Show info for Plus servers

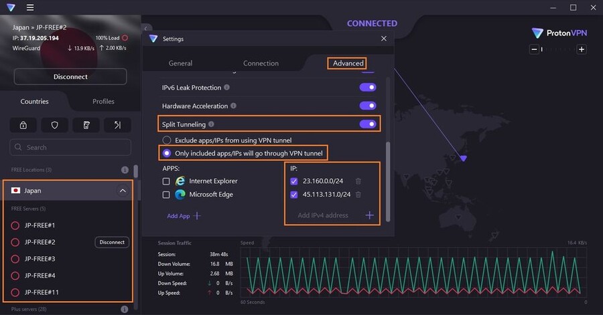pos(124,309)
